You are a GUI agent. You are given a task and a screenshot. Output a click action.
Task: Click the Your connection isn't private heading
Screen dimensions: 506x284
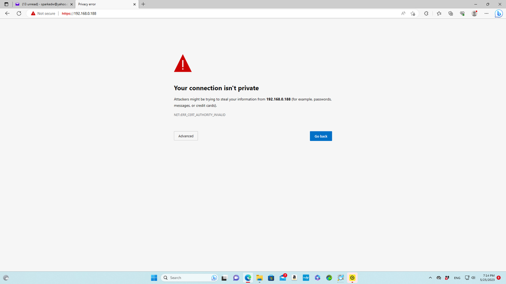point(216,88)
